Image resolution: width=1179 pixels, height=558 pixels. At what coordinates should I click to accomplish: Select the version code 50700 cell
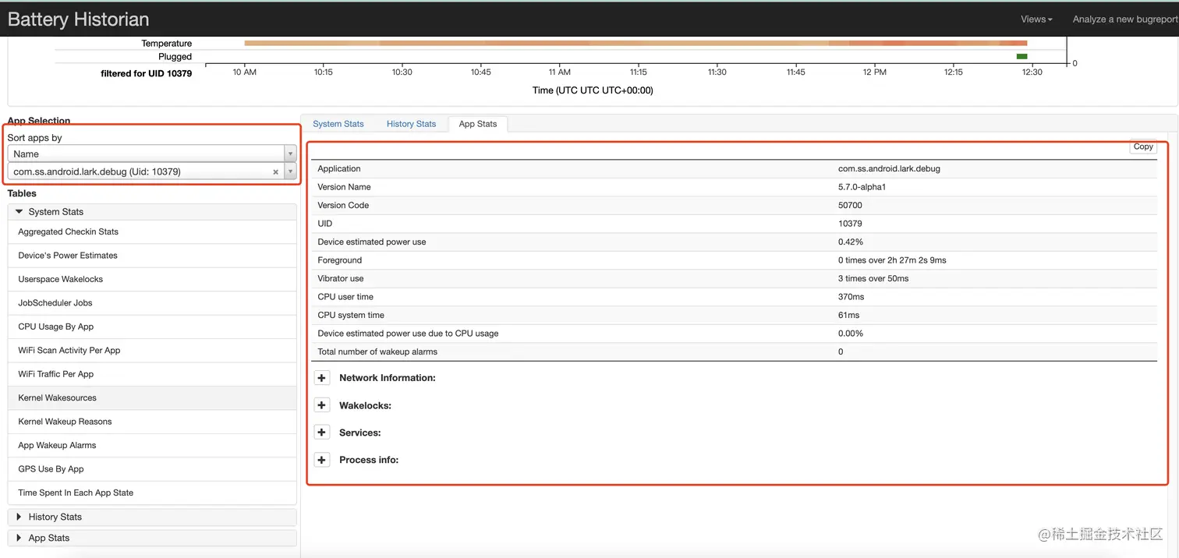[850, 205]
